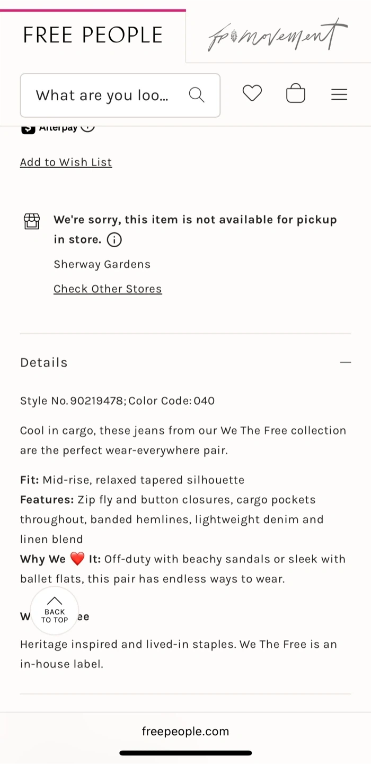Open the shopping bag

(296, 94)
